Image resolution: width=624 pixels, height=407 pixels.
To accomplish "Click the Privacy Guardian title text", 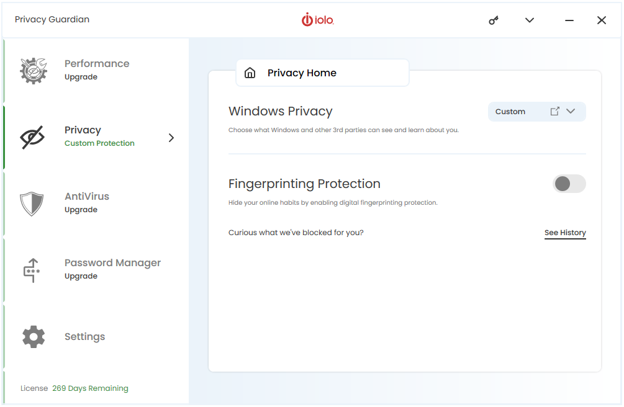I will coord(52,19).
